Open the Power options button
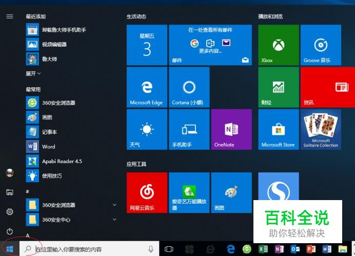 10,231
